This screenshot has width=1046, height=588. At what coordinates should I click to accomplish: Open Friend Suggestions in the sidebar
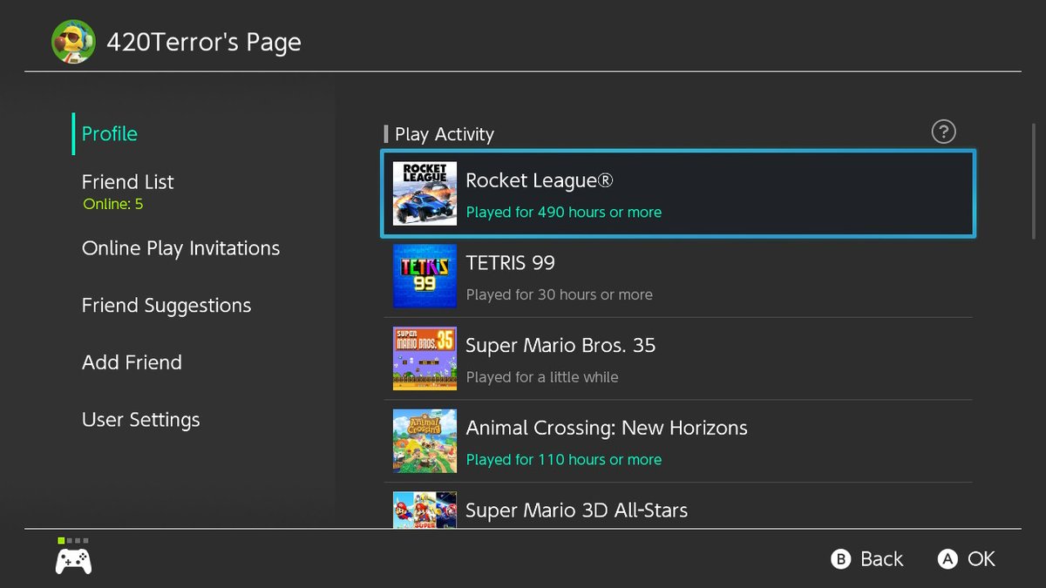(x=166, y=306)
